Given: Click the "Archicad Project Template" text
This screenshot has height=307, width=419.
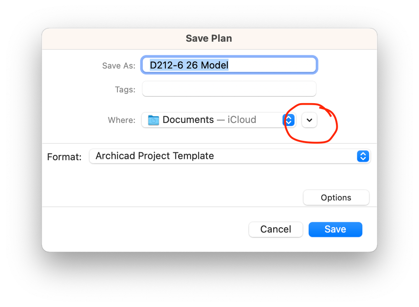Looking at the screenshot, I should pyautogui.click(x=155, y=156).
